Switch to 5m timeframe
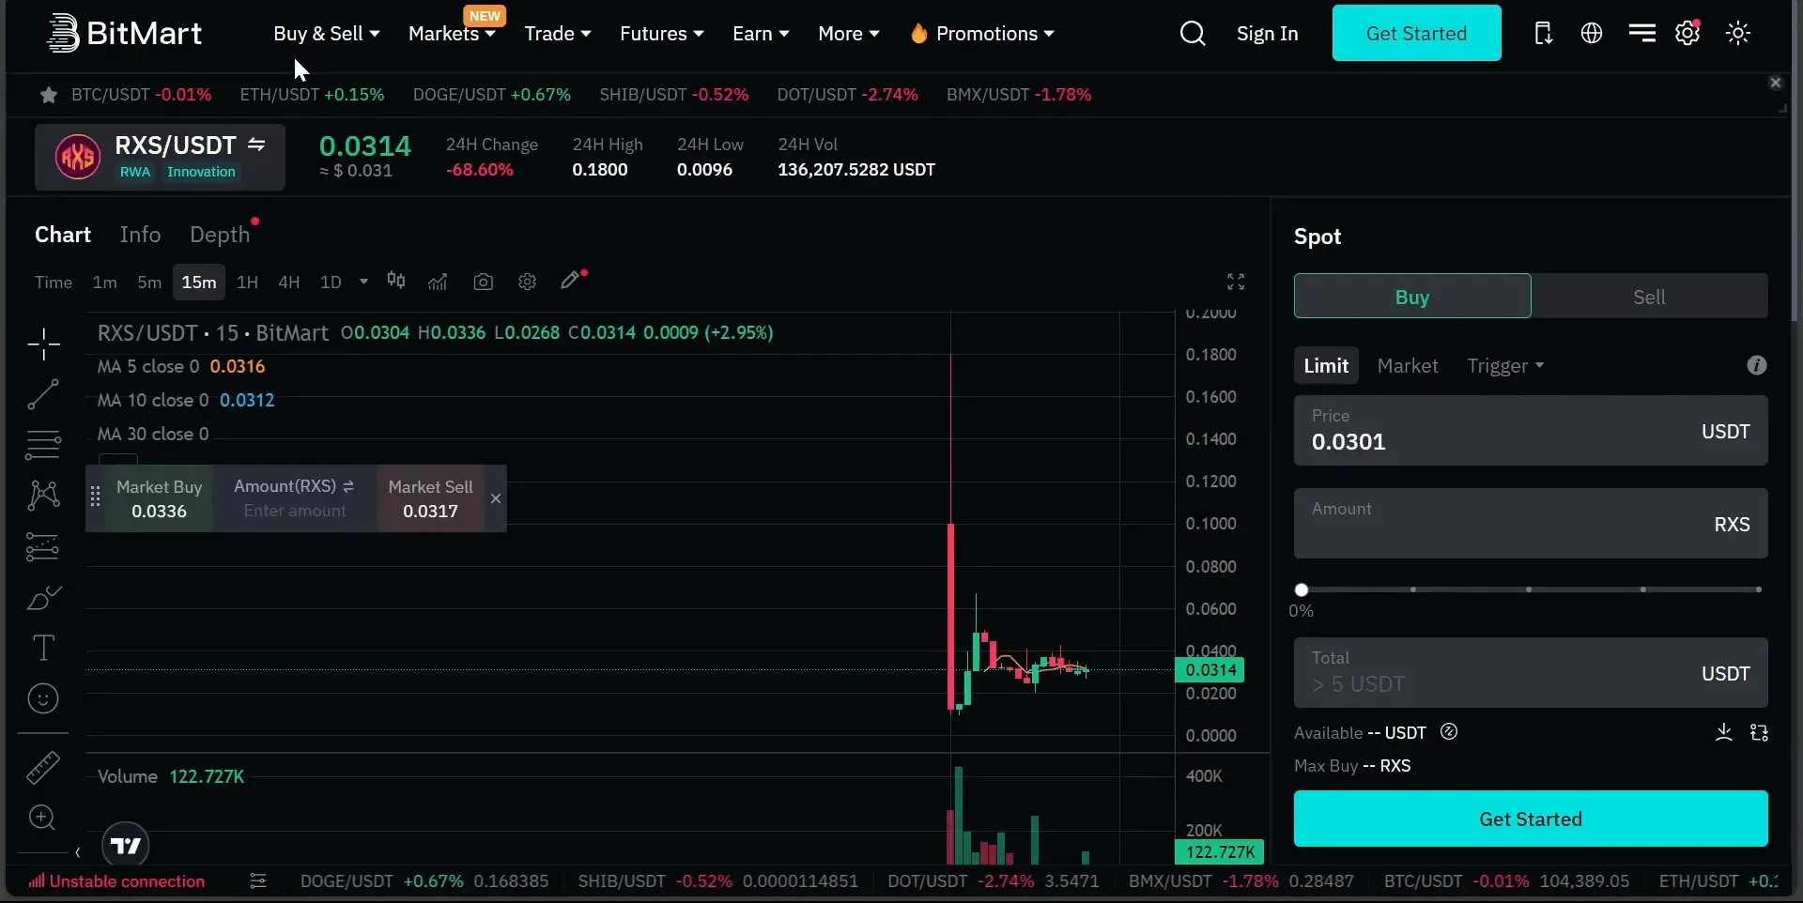Image resolution: width=1803 pixels, height=903 pixels. (x=149, y=283)
